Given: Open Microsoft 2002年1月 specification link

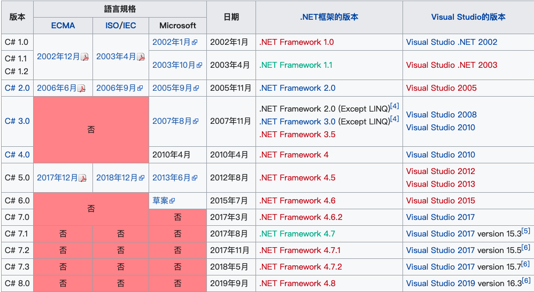Looking at the screenshot, I should tap(171, 42).
